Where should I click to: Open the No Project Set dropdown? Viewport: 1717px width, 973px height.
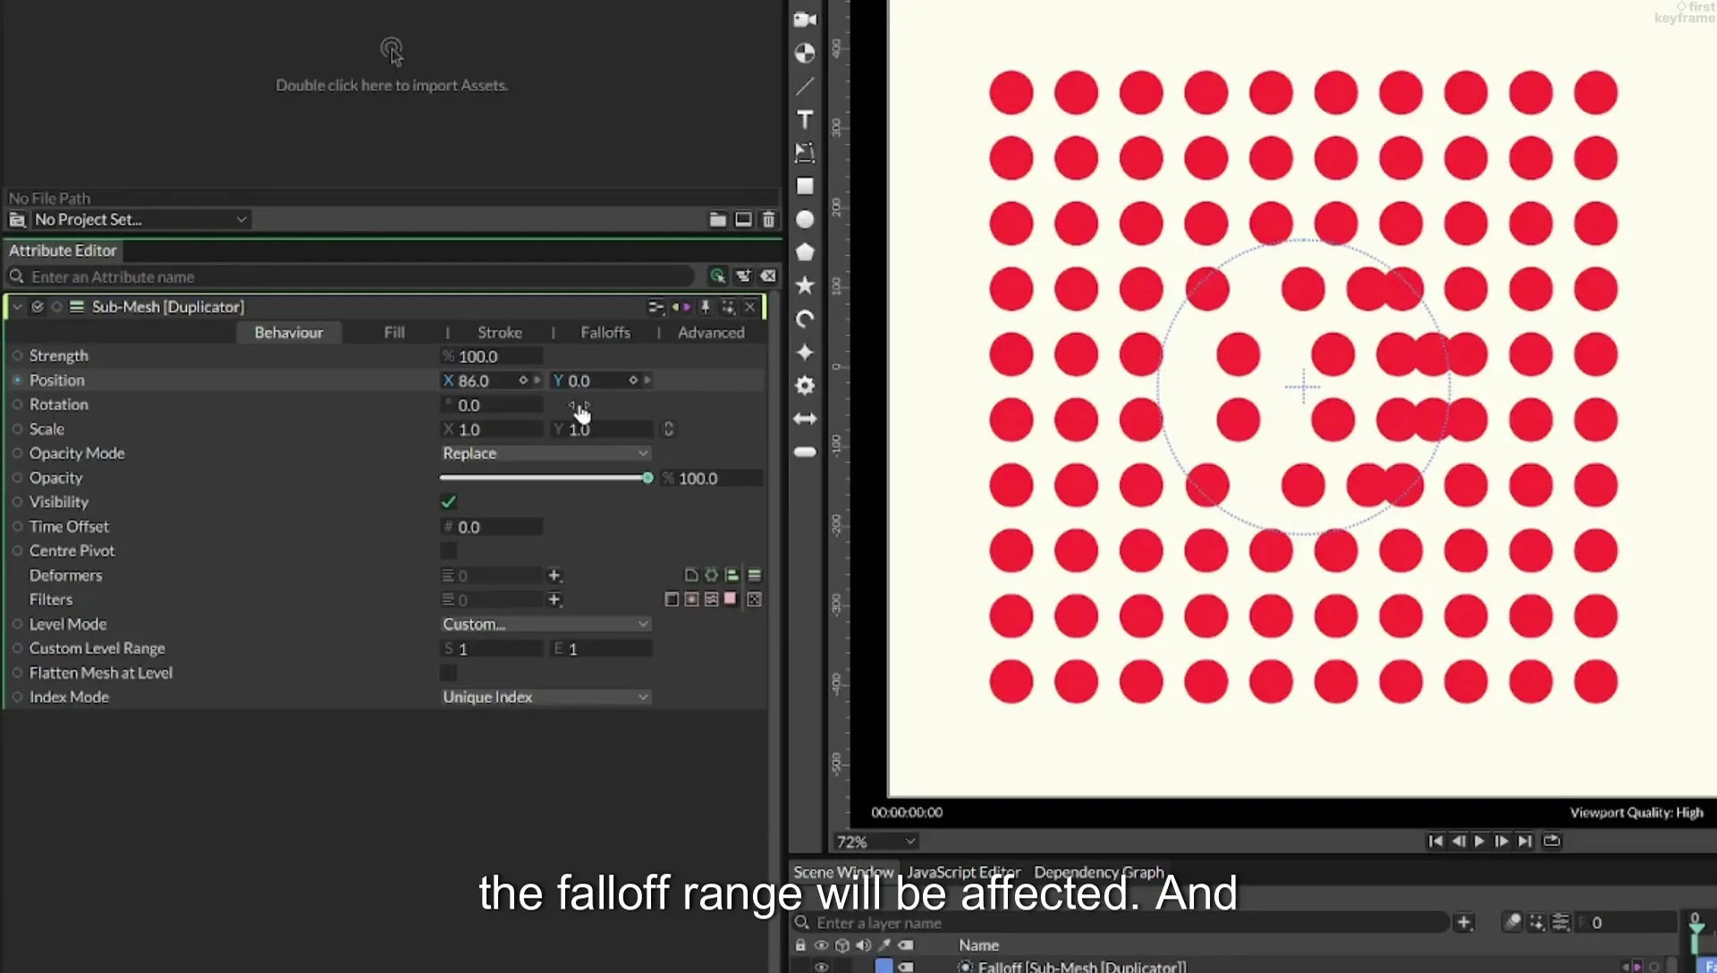140,219
